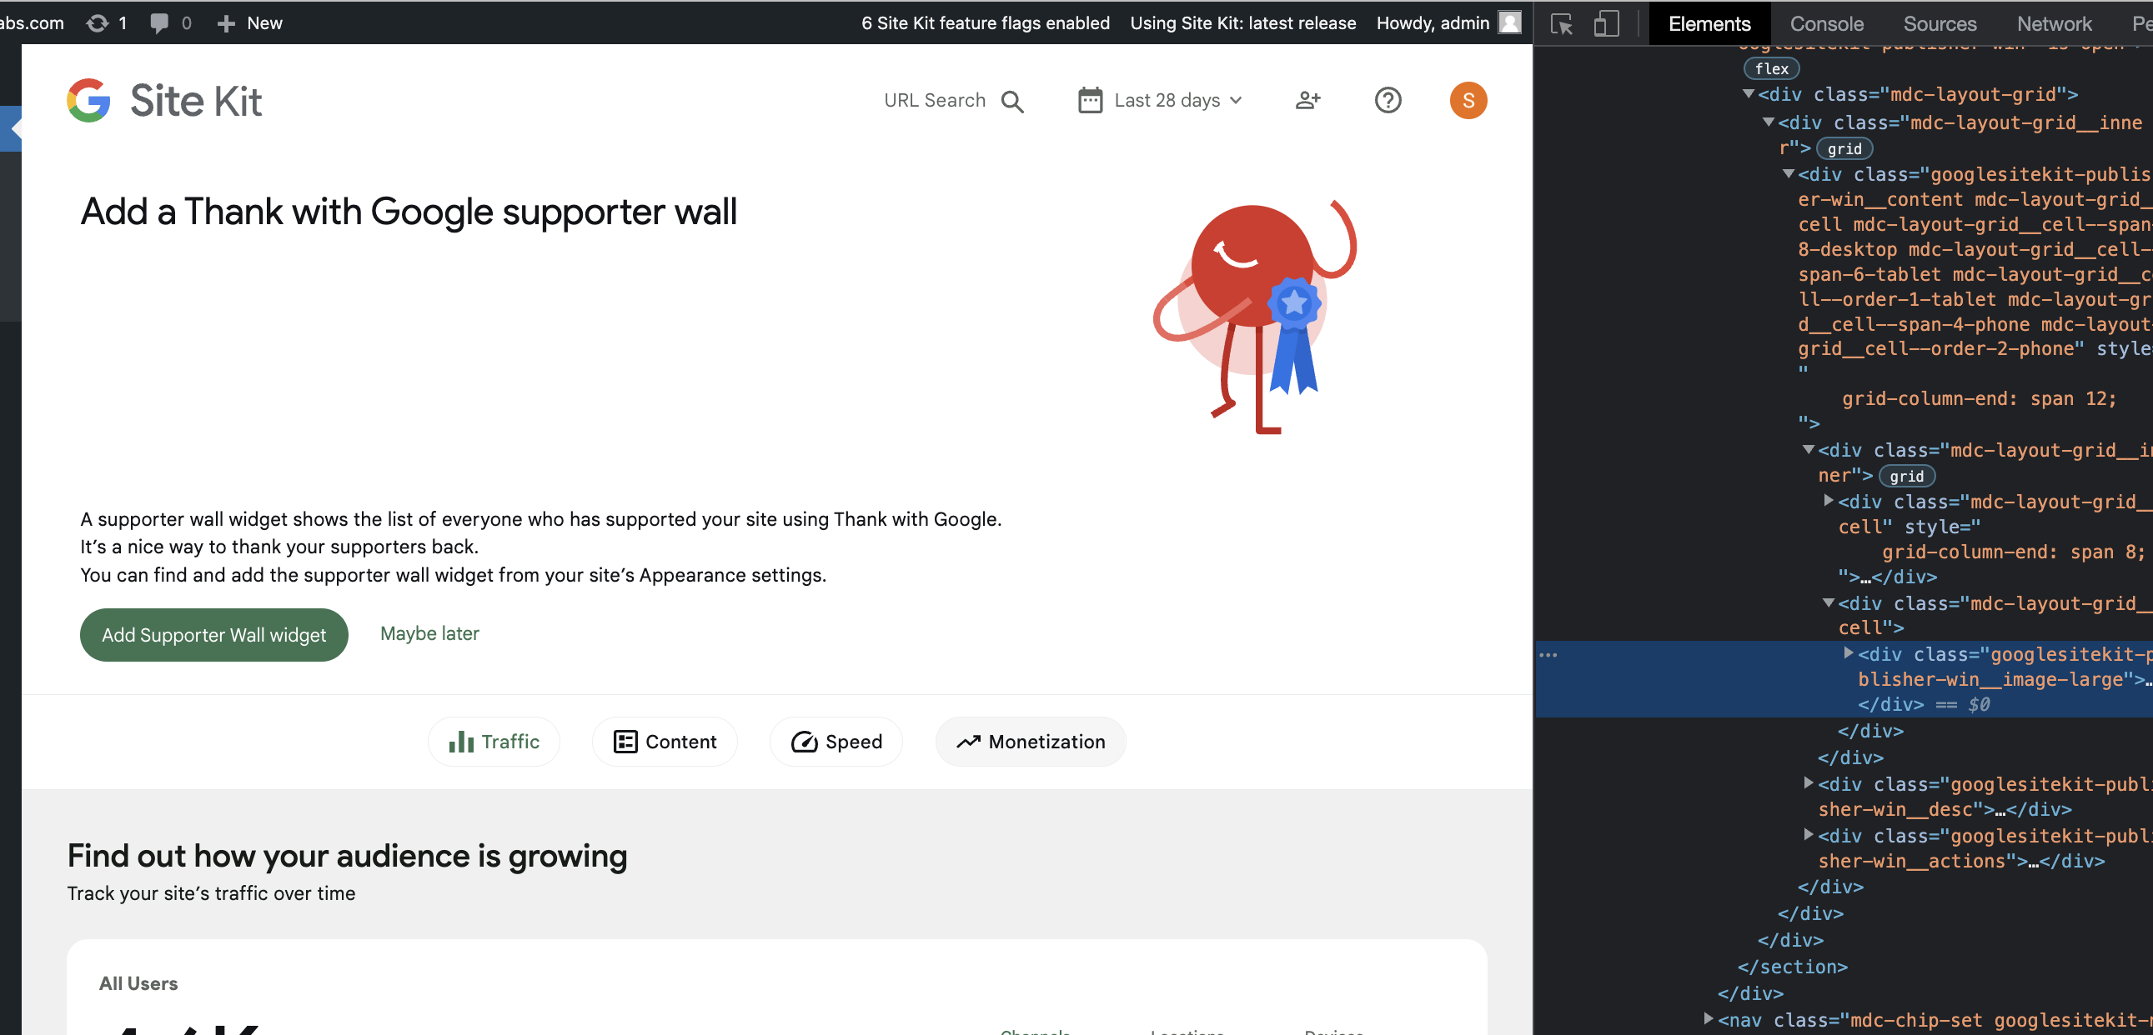Expand the nav mdc-chip-set node
This screenshot has height=1035, width=2153.
[x=1709, y=1019]
